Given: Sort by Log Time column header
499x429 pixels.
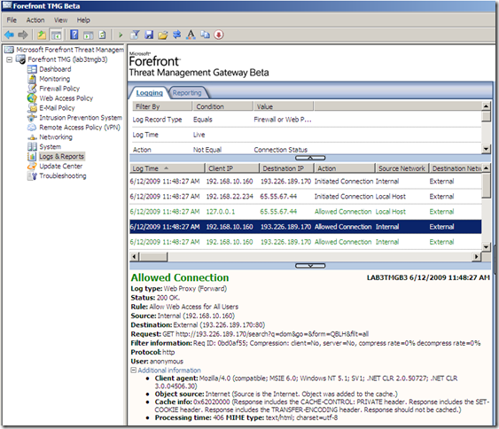Looking at the screenshot, I should (167, 168).
